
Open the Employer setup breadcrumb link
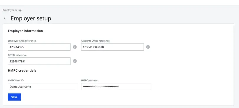tap(12, 10)
